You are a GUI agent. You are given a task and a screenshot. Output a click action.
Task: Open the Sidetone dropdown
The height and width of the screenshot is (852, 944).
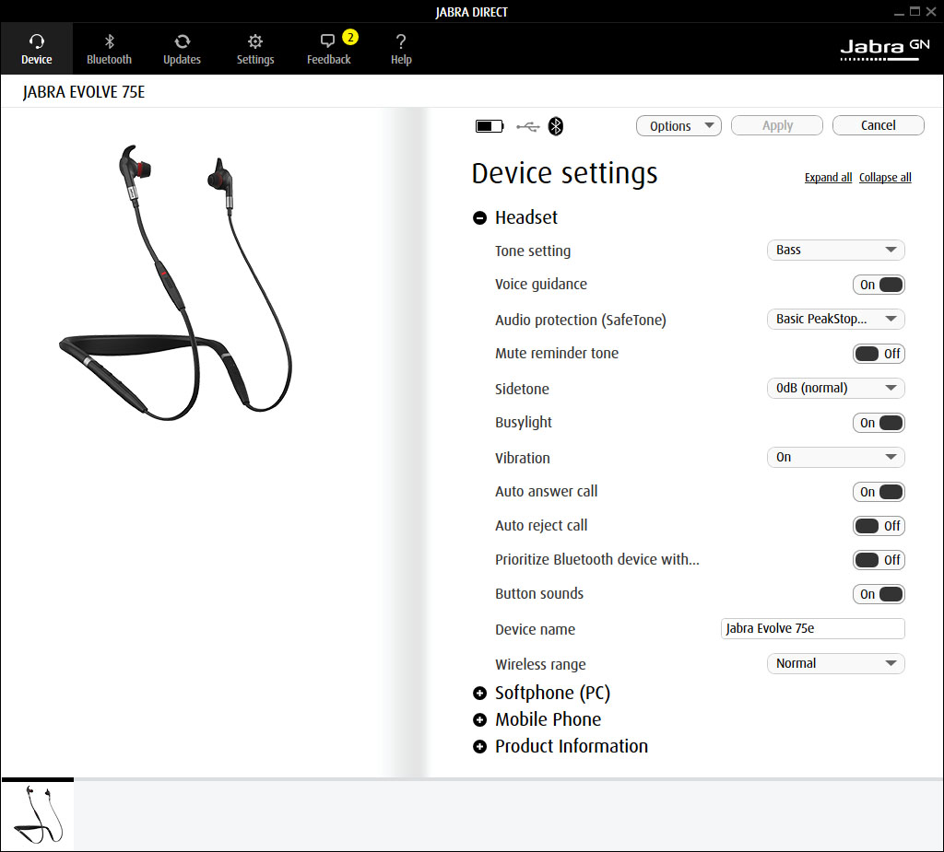pyautogui.click(x=835, y=388)
